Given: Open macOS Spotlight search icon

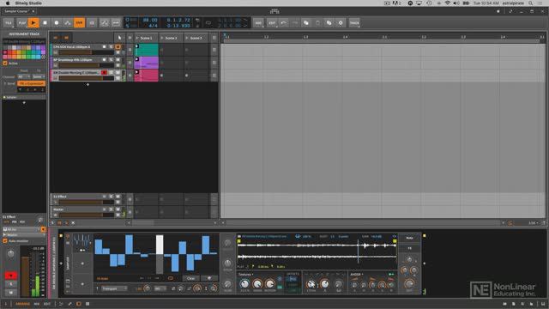Looking at the screenshot, I should [x=531, y=3].
